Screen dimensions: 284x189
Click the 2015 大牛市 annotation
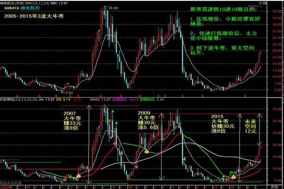[x=223, y=124]
